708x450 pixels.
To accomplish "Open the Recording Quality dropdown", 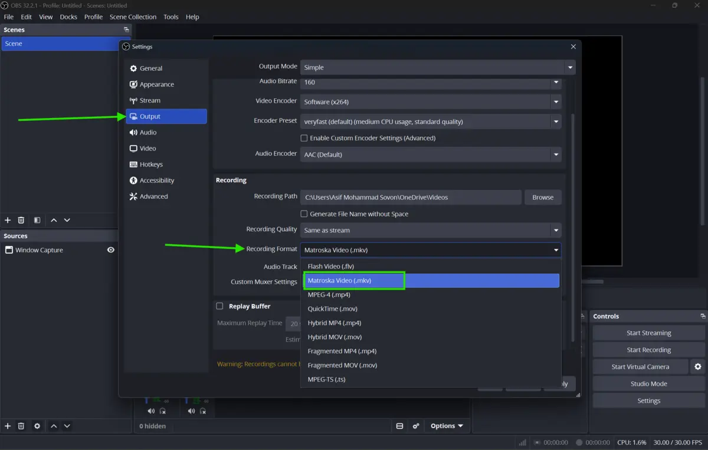I will click(x=431, y=230).
